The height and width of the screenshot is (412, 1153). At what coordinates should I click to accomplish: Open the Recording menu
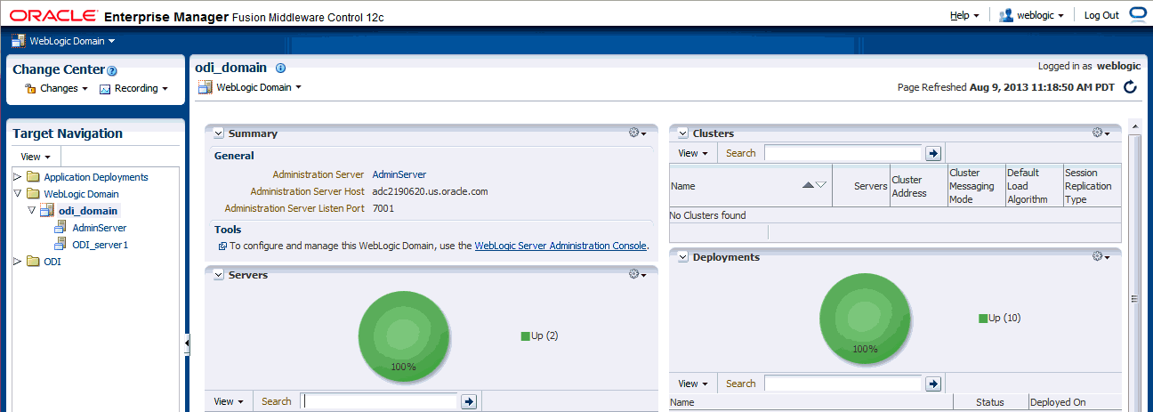tap(134, 89)
